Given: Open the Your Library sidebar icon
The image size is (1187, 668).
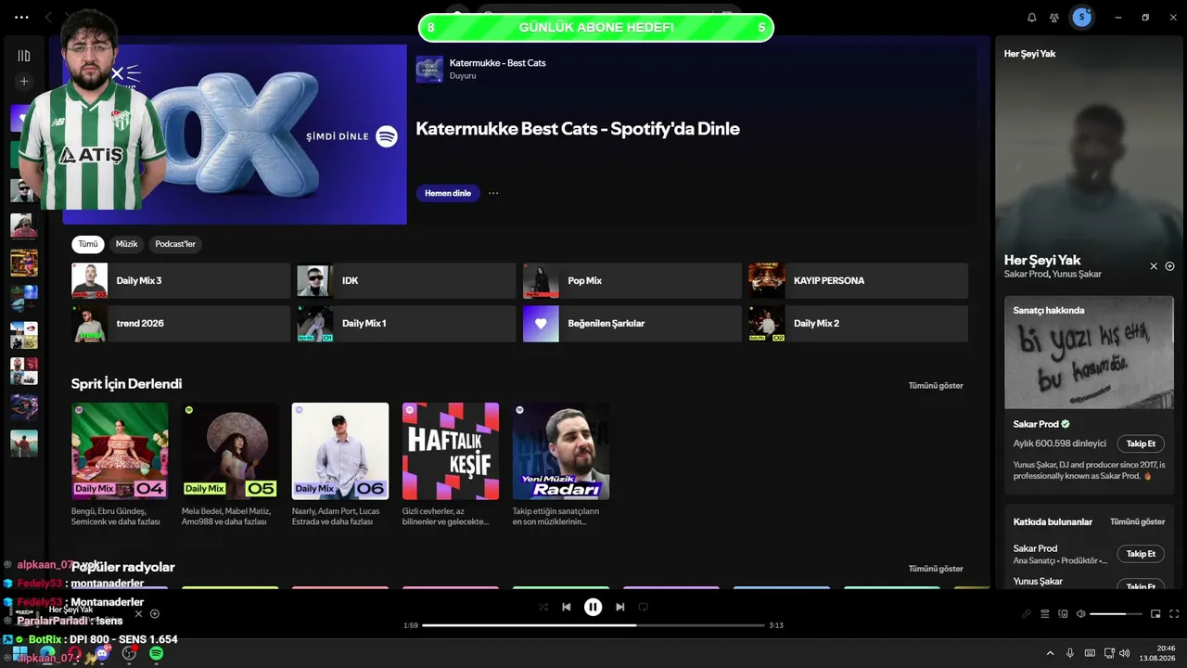Looking at the screenshot, I should point(24,56).
